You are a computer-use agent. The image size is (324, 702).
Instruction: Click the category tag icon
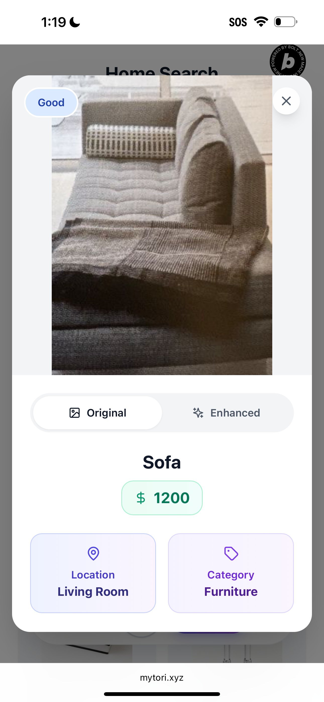[231, 553]
